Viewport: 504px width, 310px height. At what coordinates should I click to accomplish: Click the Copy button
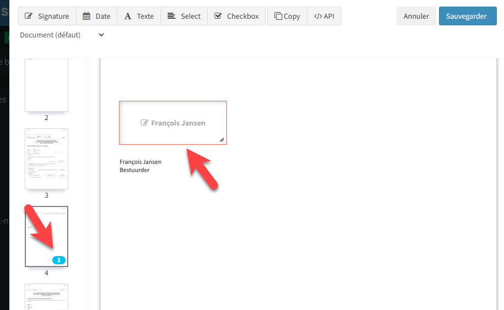(x=287, y=16)
